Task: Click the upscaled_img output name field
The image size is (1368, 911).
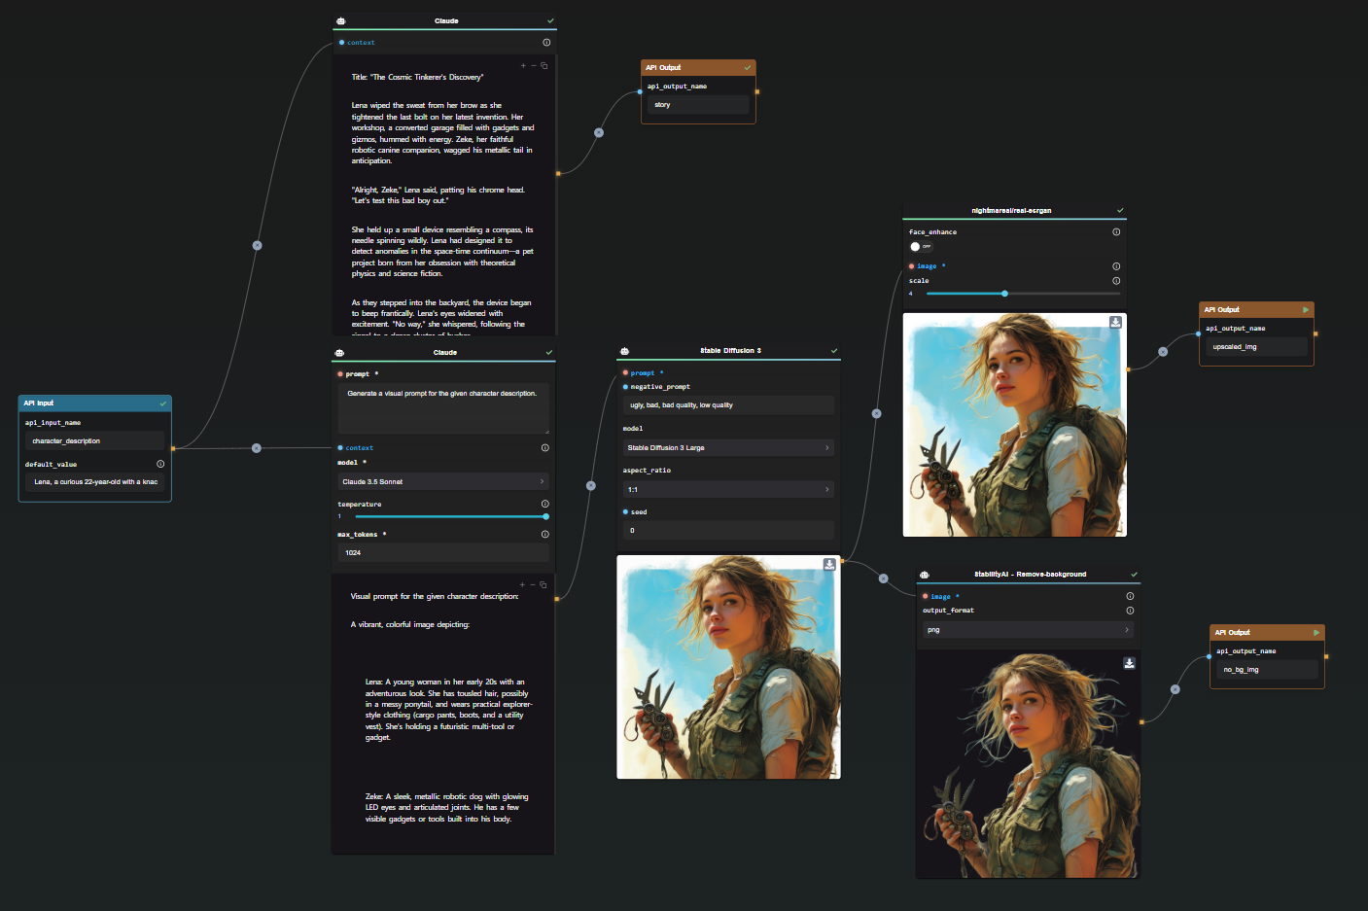Action: point(1257,346)
